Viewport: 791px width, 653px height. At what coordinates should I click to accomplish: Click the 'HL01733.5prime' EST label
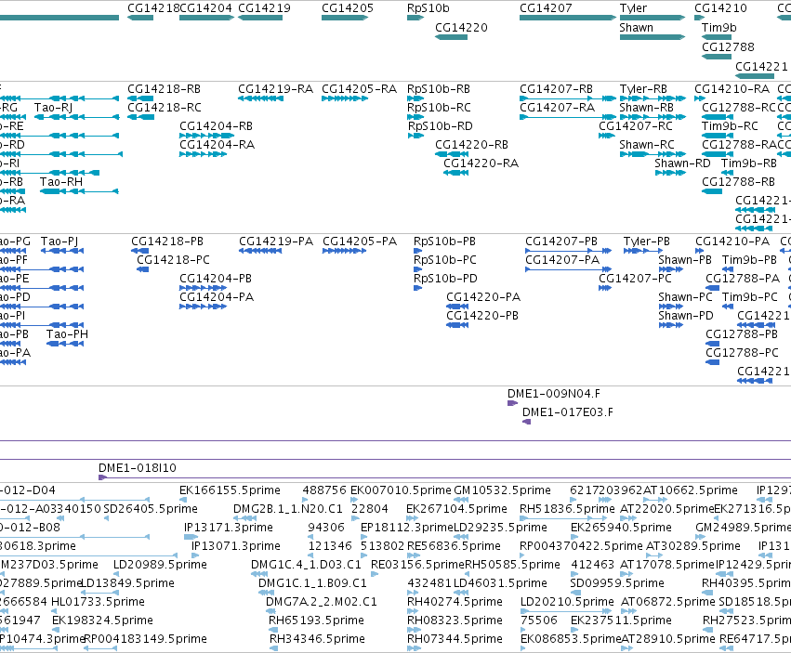[98, 602]
